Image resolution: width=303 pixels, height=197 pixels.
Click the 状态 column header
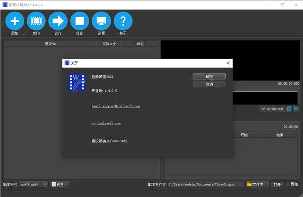(140, 44)
